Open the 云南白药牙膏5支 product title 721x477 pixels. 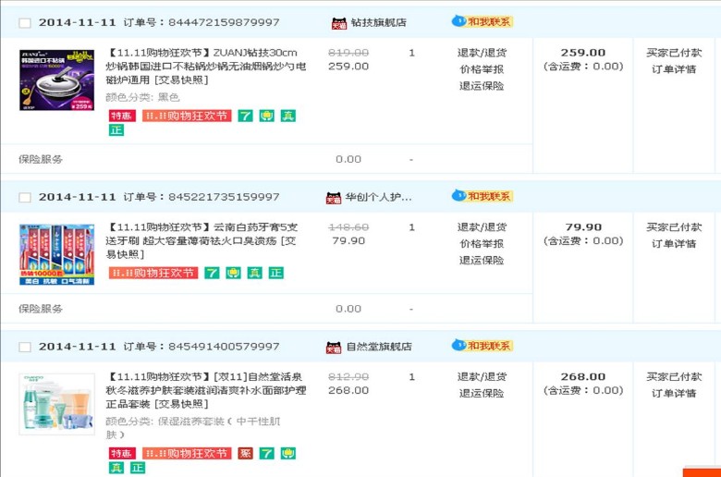pyautogui.click(x=202, y=240)
